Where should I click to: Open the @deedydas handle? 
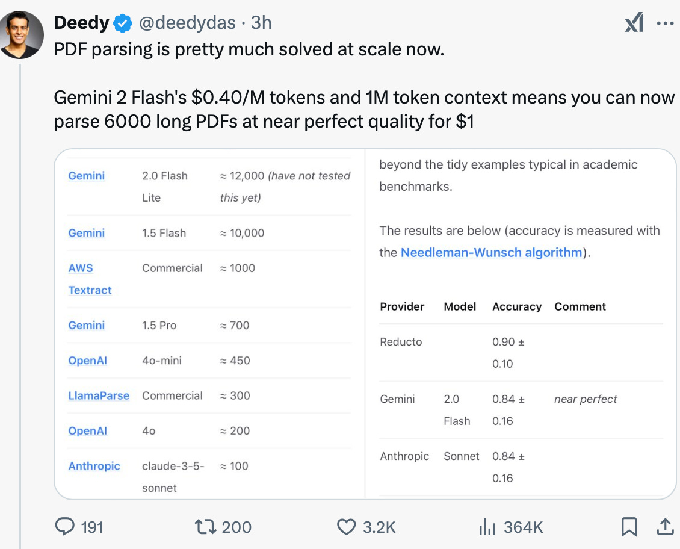click(x=187, y=23)
